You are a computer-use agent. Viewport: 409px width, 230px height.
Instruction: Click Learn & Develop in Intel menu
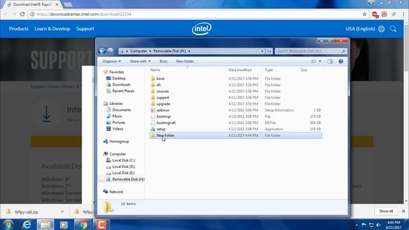pos(52,29)
